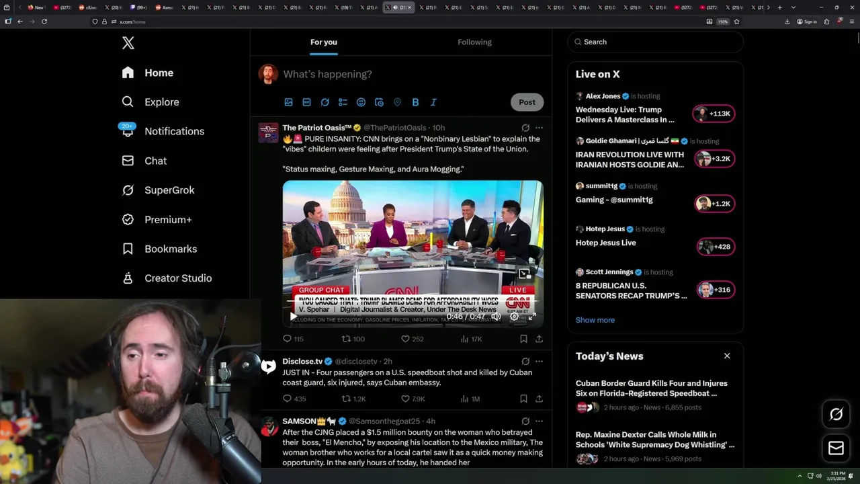Open more menu on Disclose.tv post

(x=539, y=362)
